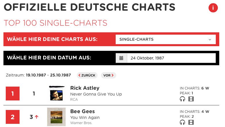Click red arrow next to VOR
The image size is (225, 127).
tap(112, 75)
